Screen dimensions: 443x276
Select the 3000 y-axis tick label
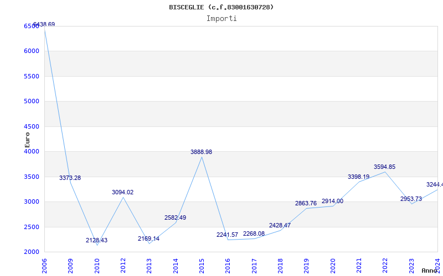point(32,202)
